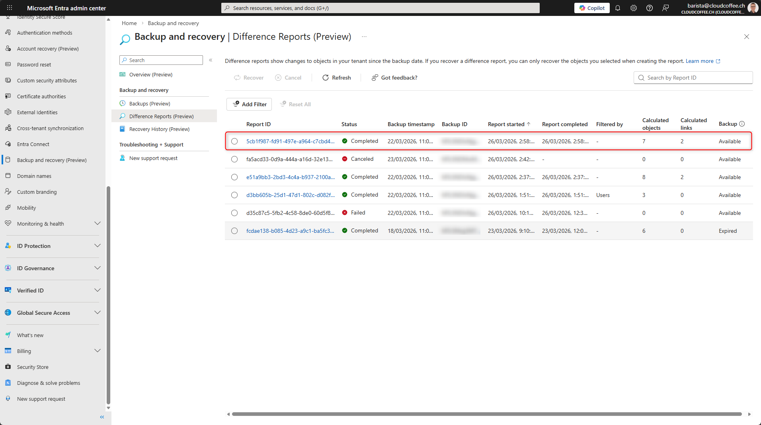Open the app launcher waffle icon
Screen dimensions: 761x425
(10, 8)
